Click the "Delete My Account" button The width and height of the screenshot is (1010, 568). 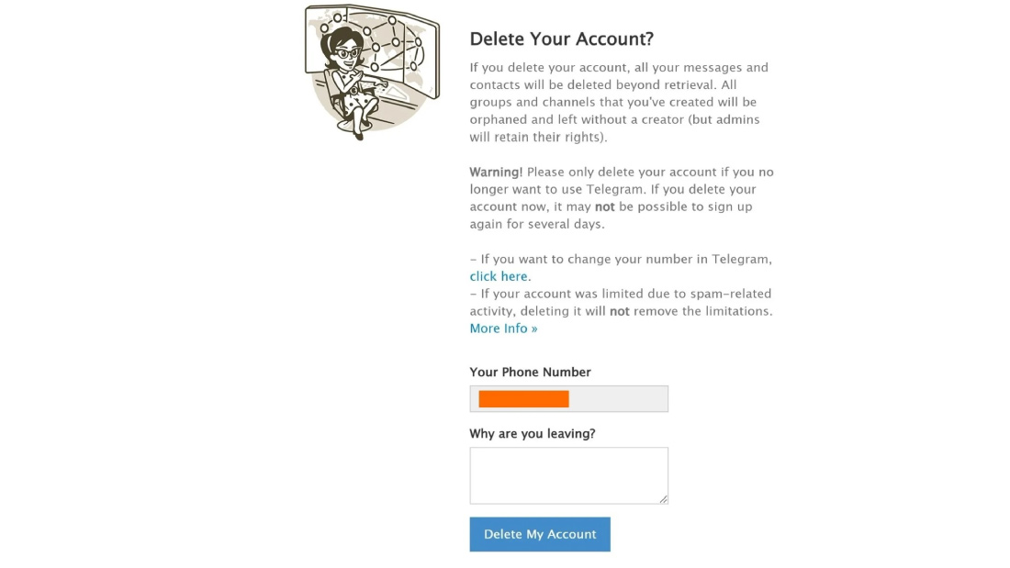coord(540,535)
